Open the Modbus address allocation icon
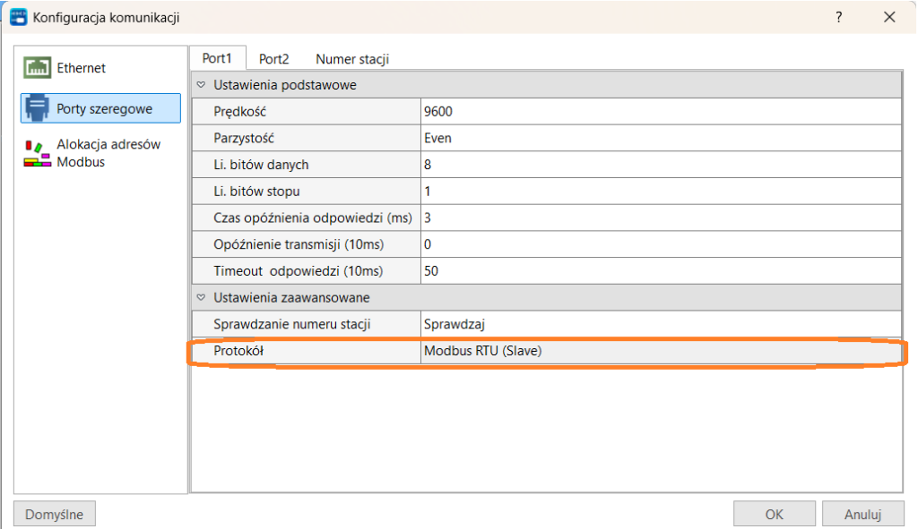The width and height of the screenshot is (918, 529). (37, 153)
